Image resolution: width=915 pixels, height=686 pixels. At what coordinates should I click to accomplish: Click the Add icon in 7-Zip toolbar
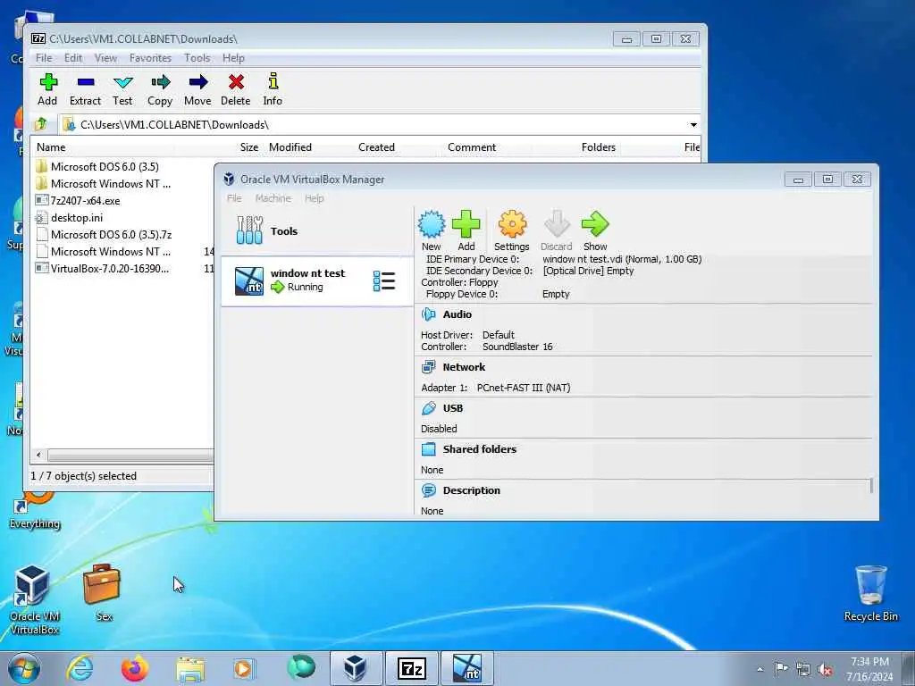pyautogui.click(x=48, y=82)
